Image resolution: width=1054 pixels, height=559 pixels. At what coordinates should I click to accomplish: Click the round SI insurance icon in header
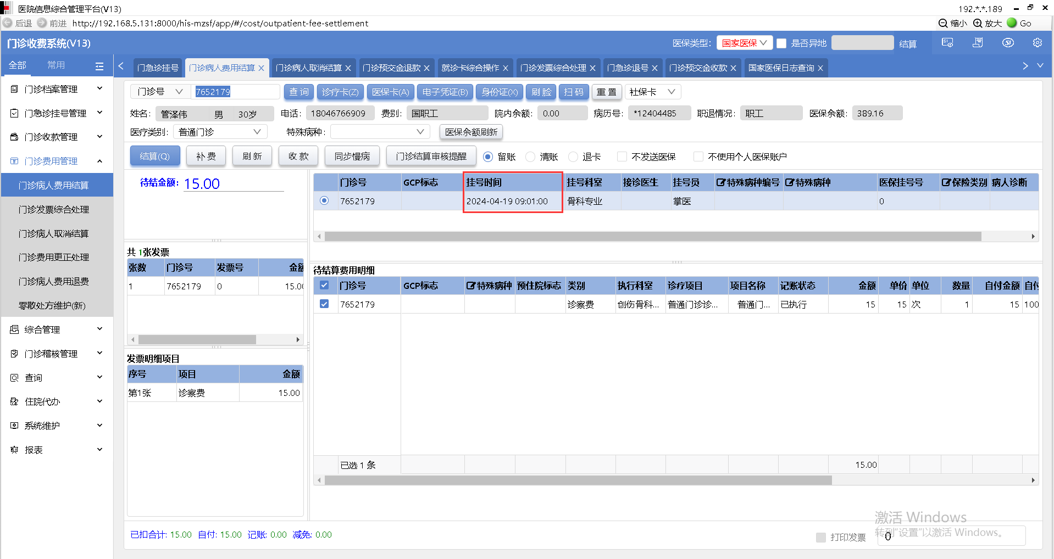[1008, 43]
